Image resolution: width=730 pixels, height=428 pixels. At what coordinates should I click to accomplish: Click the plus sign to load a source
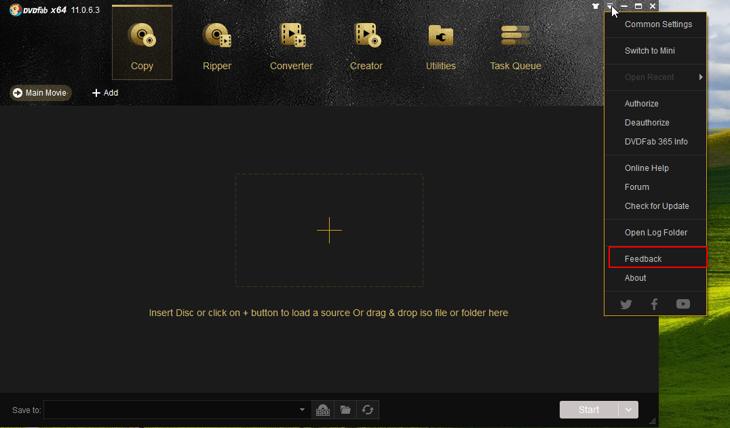tap(329, 230)
